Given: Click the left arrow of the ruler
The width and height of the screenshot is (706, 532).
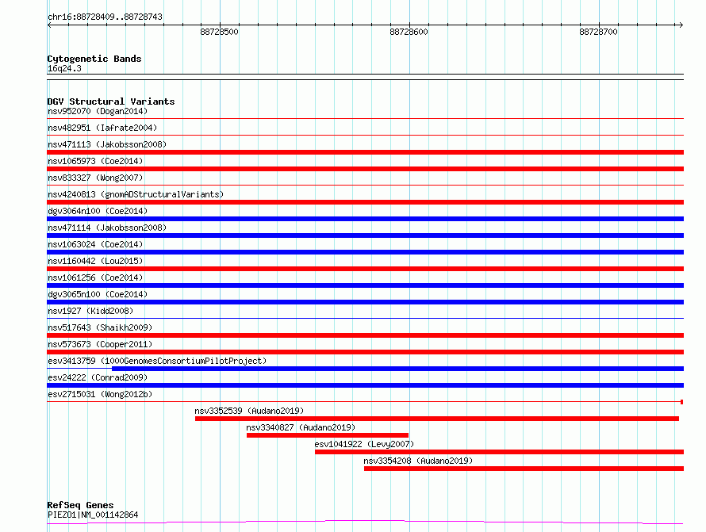Looking at the screenshot, I should pyautogui.click(x=49, y=25).
